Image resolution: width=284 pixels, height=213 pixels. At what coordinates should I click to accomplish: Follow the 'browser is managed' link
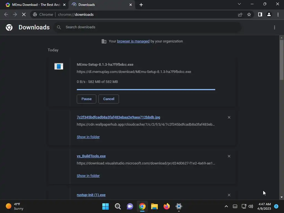click(x=133, y=41)
